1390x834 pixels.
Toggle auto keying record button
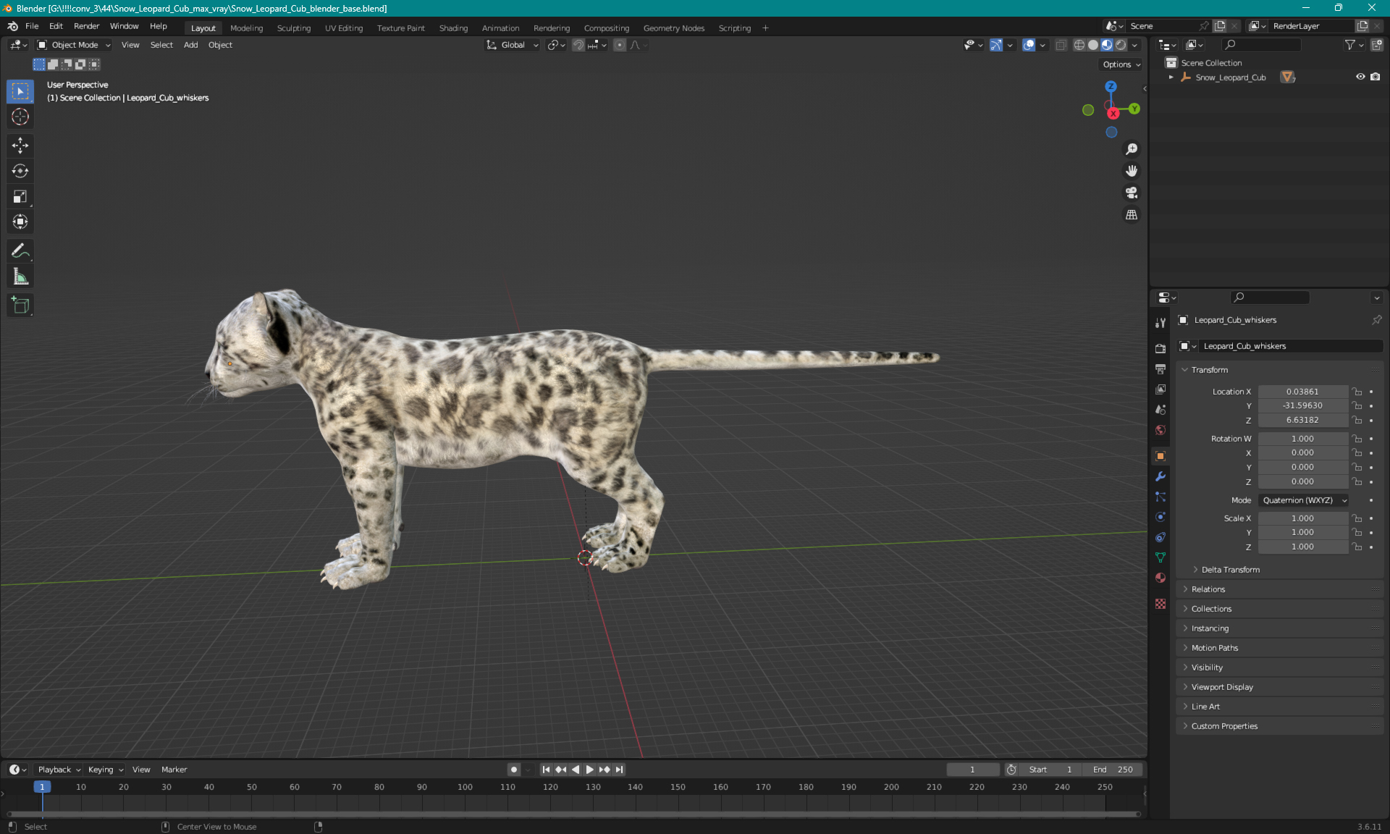[514, 770]
